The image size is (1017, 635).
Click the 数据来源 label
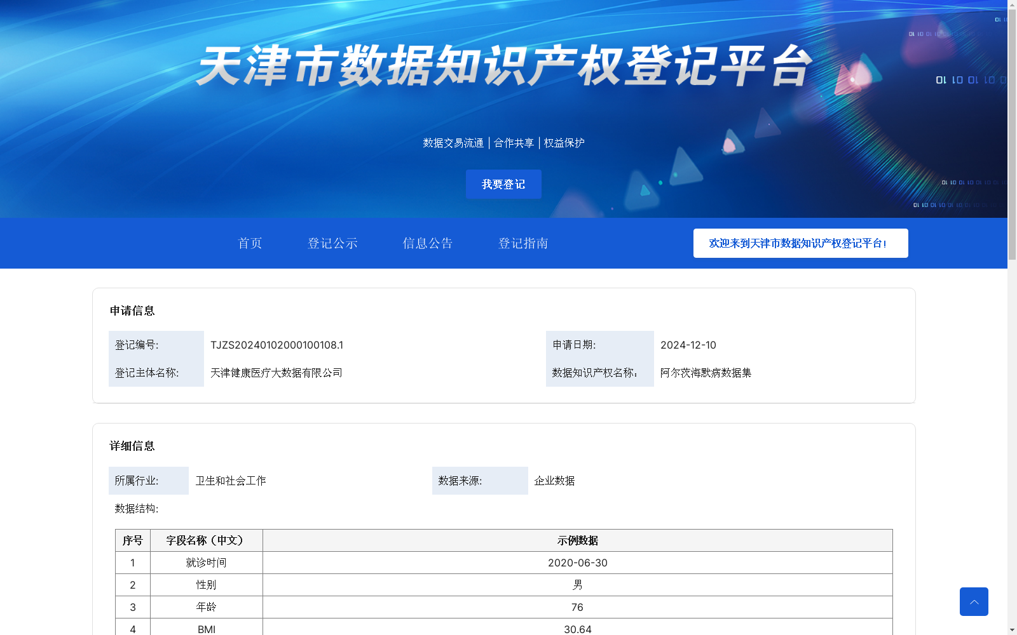point(460,481)
